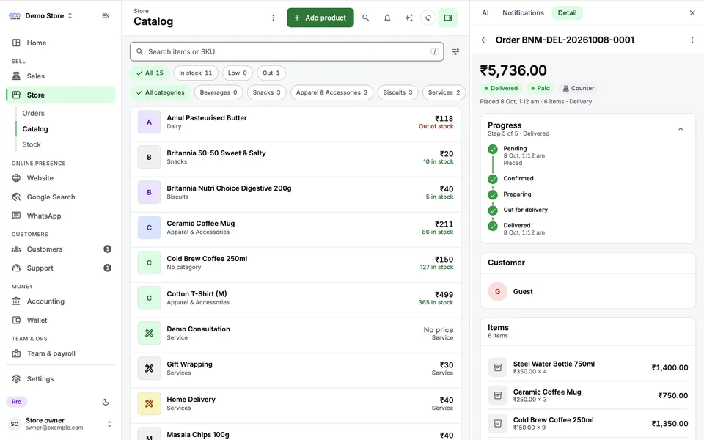This screenshot has height=440, width=704.
Task: Open the Website page
Action: pyautogui.click(x=61, y=177)
